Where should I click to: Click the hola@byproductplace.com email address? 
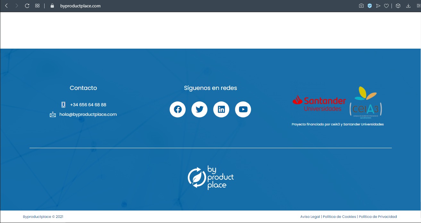pos(88,114)
